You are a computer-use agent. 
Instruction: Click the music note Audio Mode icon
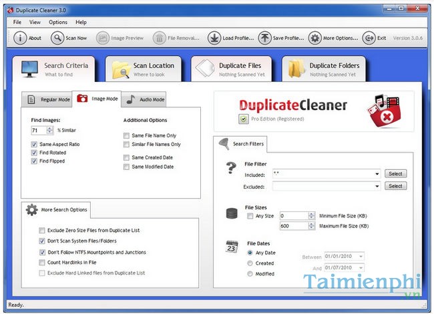click(131, 99)
